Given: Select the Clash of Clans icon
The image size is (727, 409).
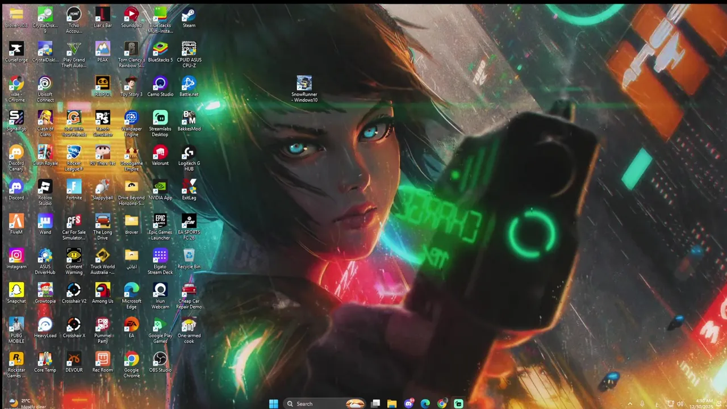Looking at the screenshot, I should (45, 124).
